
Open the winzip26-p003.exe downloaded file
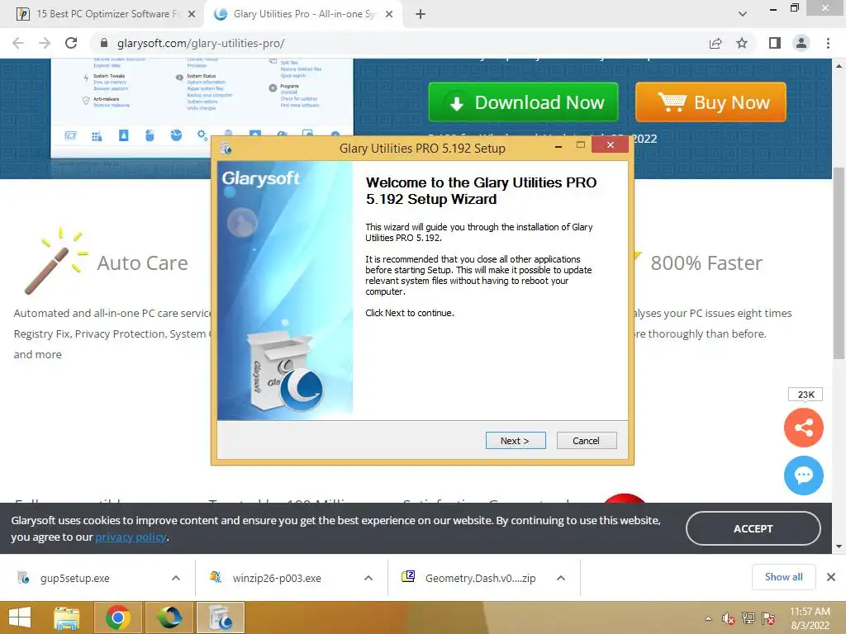(277, 578)
